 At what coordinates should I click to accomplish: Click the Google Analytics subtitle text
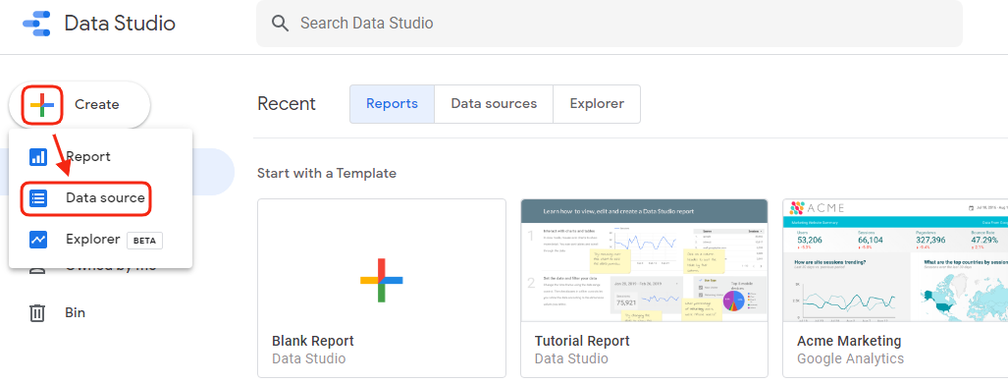point(851,359)
